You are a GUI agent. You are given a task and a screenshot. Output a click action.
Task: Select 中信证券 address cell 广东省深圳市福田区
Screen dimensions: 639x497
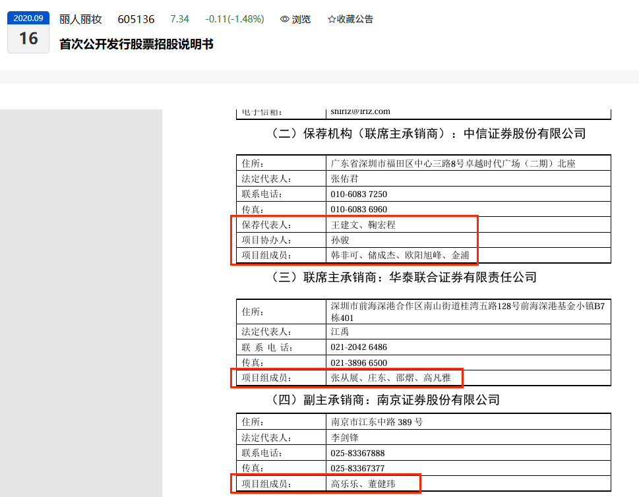(453, 163)
